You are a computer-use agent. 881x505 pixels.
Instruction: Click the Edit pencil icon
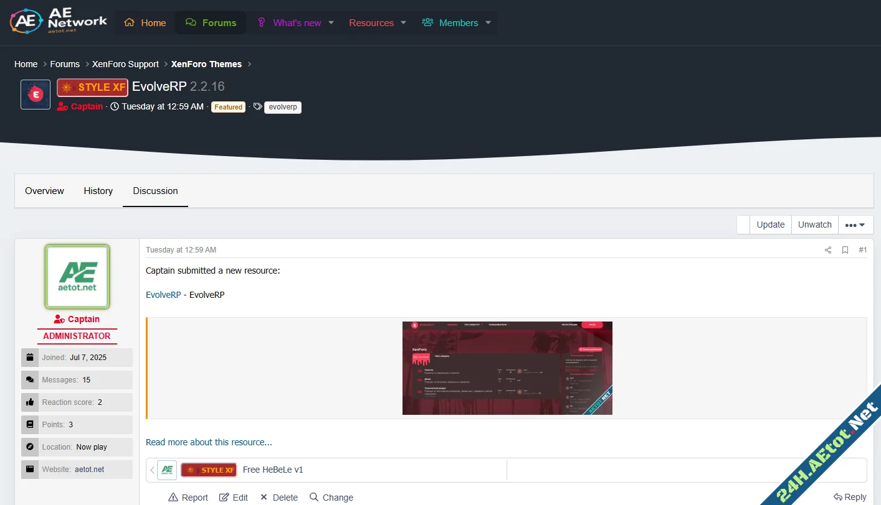pyautogui.click(x=224, y=498)
